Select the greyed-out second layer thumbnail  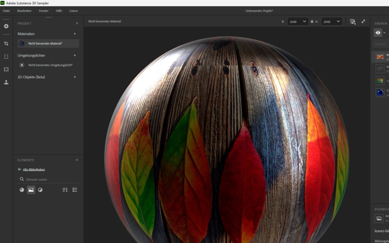[x=380, y=69]
